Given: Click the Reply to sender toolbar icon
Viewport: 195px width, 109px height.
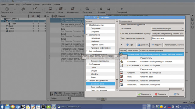Looking at the screenshot, I should pos(73,9).
